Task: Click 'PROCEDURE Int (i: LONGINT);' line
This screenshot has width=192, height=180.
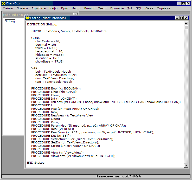Action: [54, 99]
